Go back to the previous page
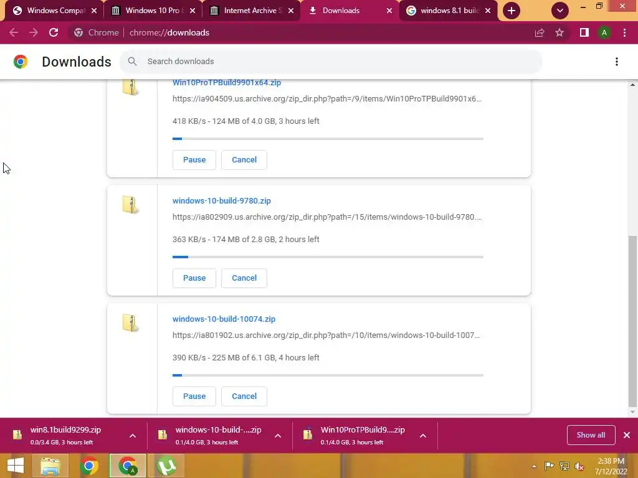Screen dimensions: 638x478 pos(14,32)
